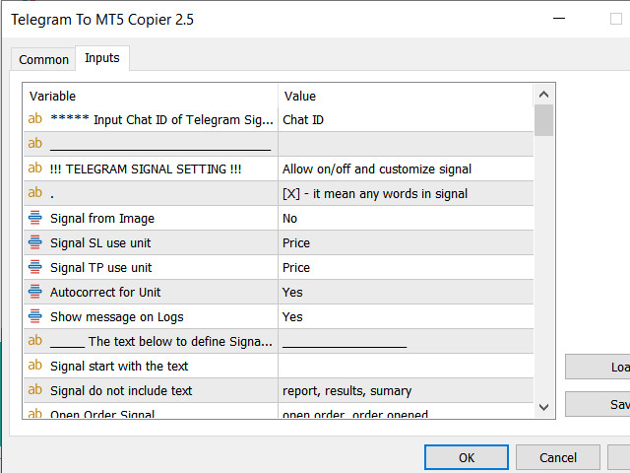This screenshot has width=630, height=473.
Task: Open the Signal TP use unit Price value
Action: tap(406, 267)
